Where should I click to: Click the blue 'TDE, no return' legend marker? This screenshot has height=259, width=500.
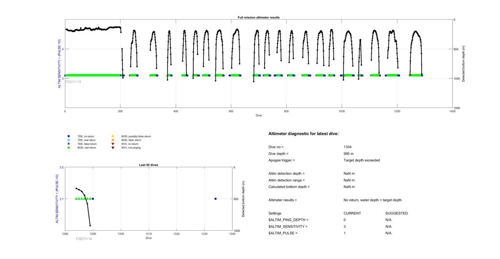pos(69,136)
